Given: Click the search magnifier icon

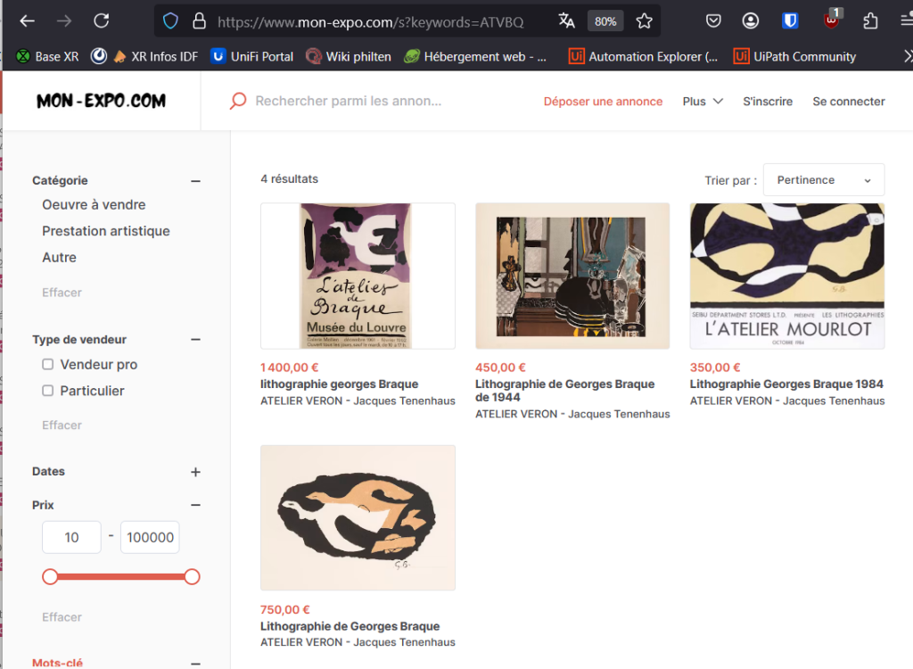Looking at the screenshot, I should coord(237,101).
